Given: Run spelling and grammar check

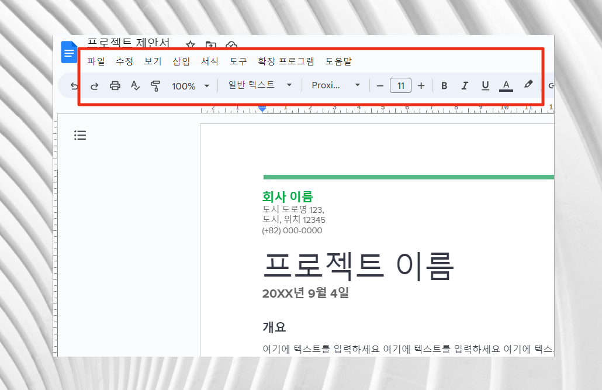Looking at the screenshot, I should pos(135,85).
